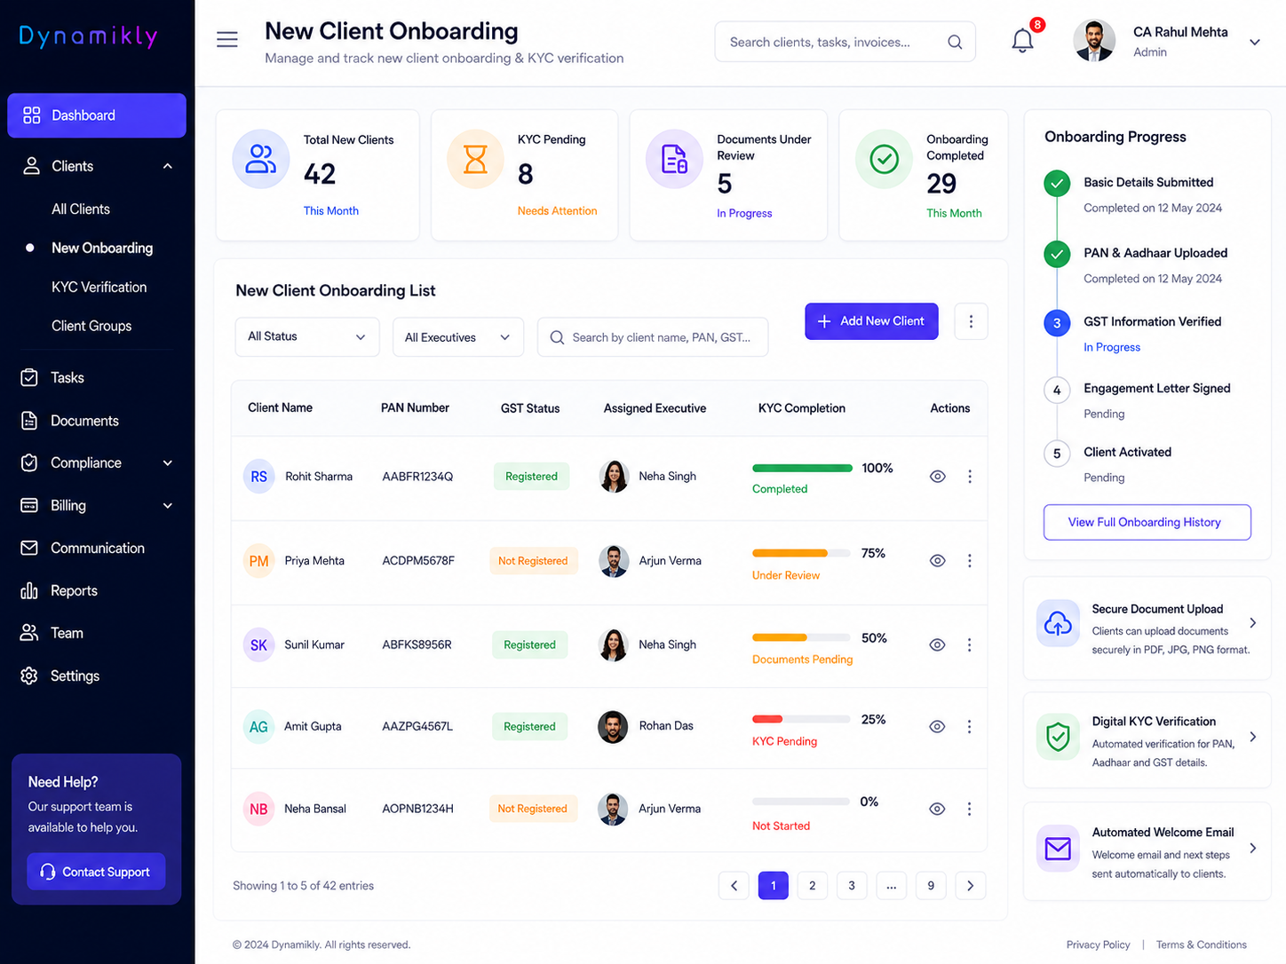Open row actions menu for Priya Mehta
Viewport: 1286px width, 964px height.
point(969,561)
